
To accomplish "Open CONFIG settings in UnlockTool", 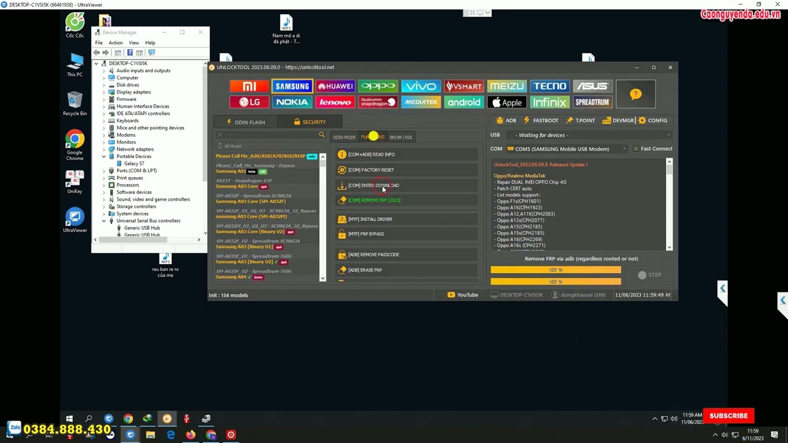I will click(x=653, y=121).
